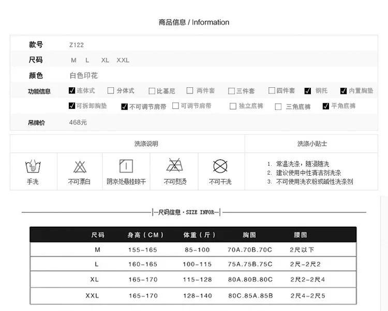Click the hand wash (手洗) care icon

pyautogui.click(x=33, y=166)
